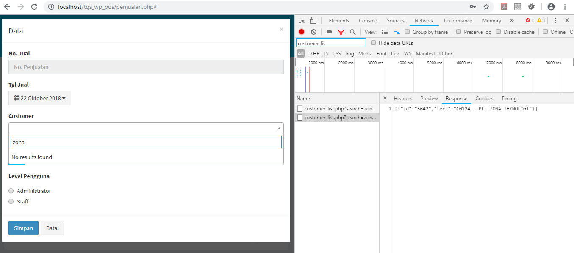Reload the page

tap(35, 7)
